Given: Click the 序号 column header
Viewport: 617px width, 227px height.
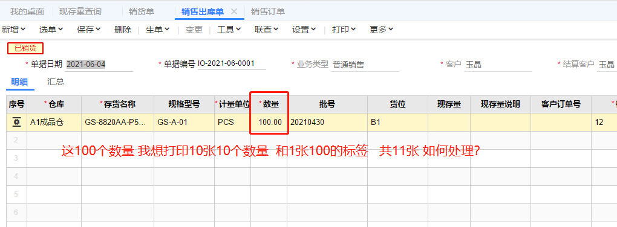Looking at the screenshot, I should point(16,104).
